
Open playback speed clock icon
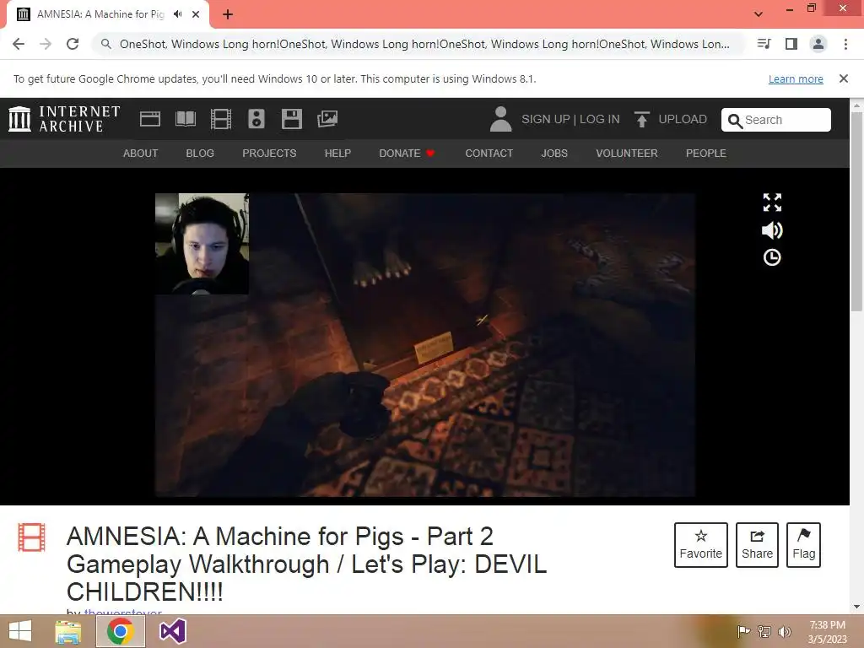pyautogui.click(x=772, y=257)
